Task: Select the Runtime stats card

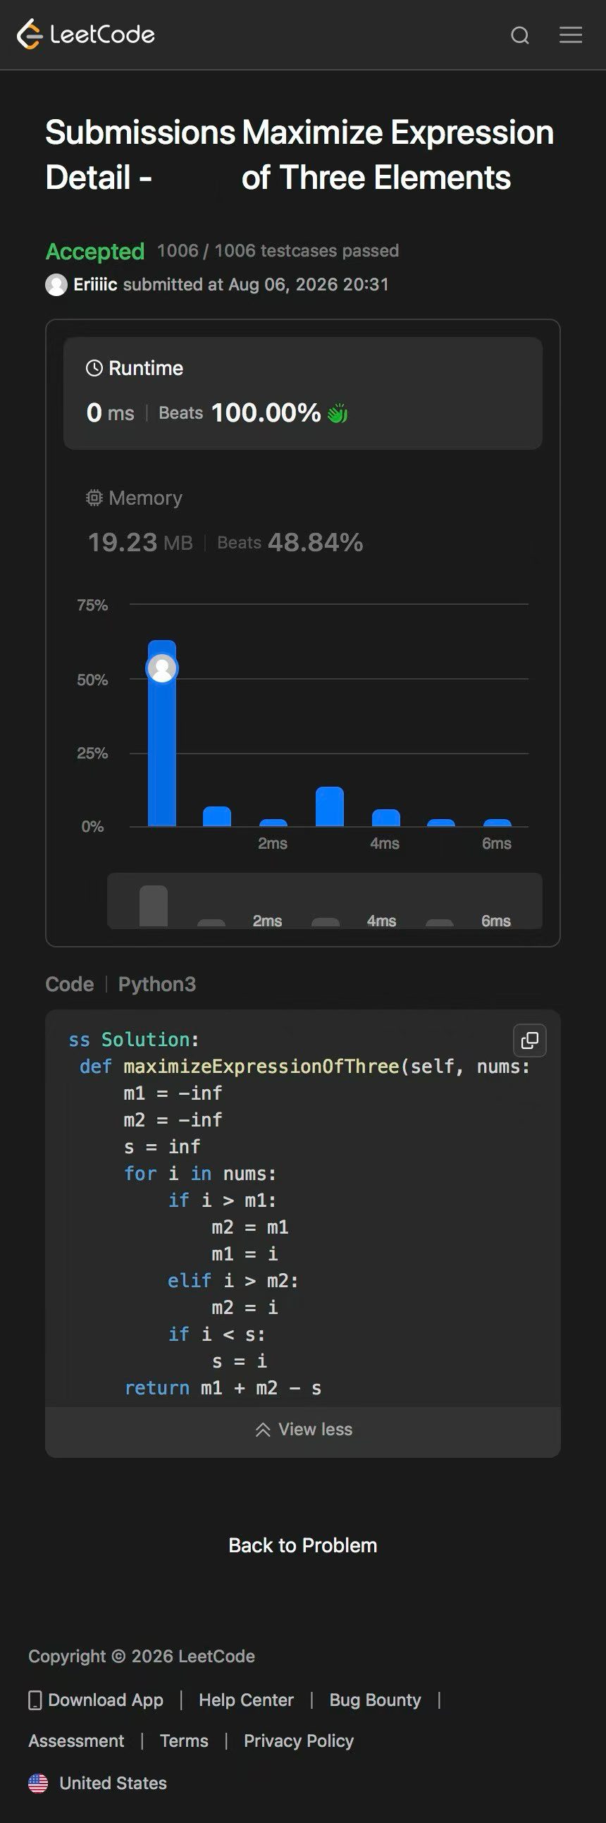Action: [302, 393]
